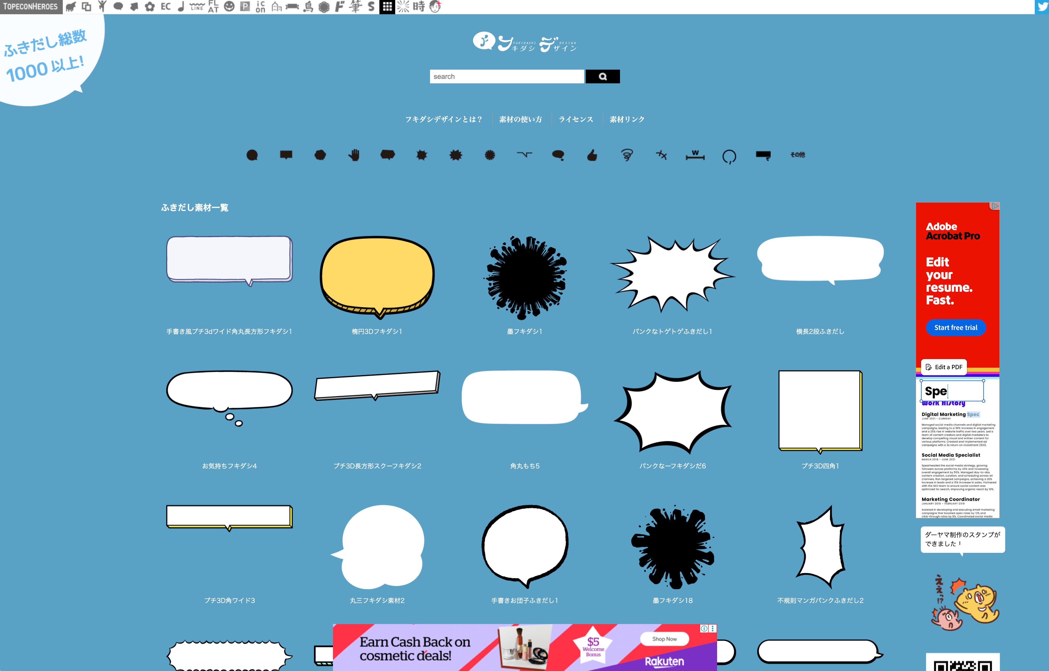Viewport: 1049px width, 671px height.
Task: Click the フキダシデザイン site logo
Action: [x=525, y=42]
